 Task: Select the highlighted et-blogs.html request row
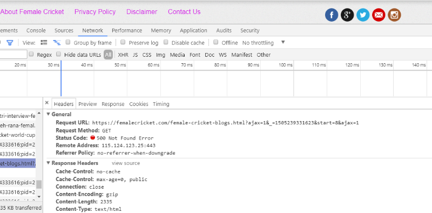(18, 163)
